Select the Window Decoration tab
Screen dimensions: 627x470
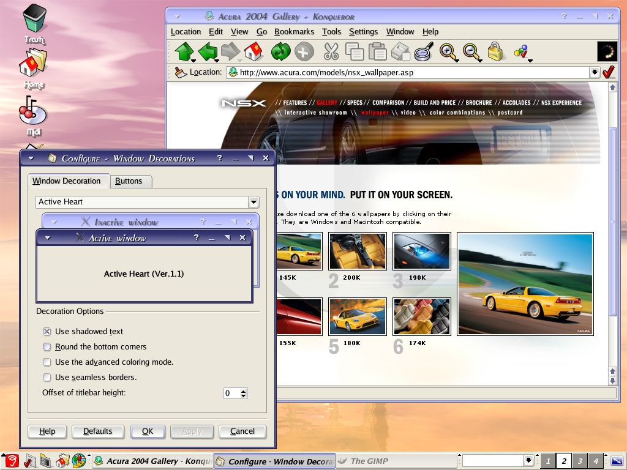point(68,181)
